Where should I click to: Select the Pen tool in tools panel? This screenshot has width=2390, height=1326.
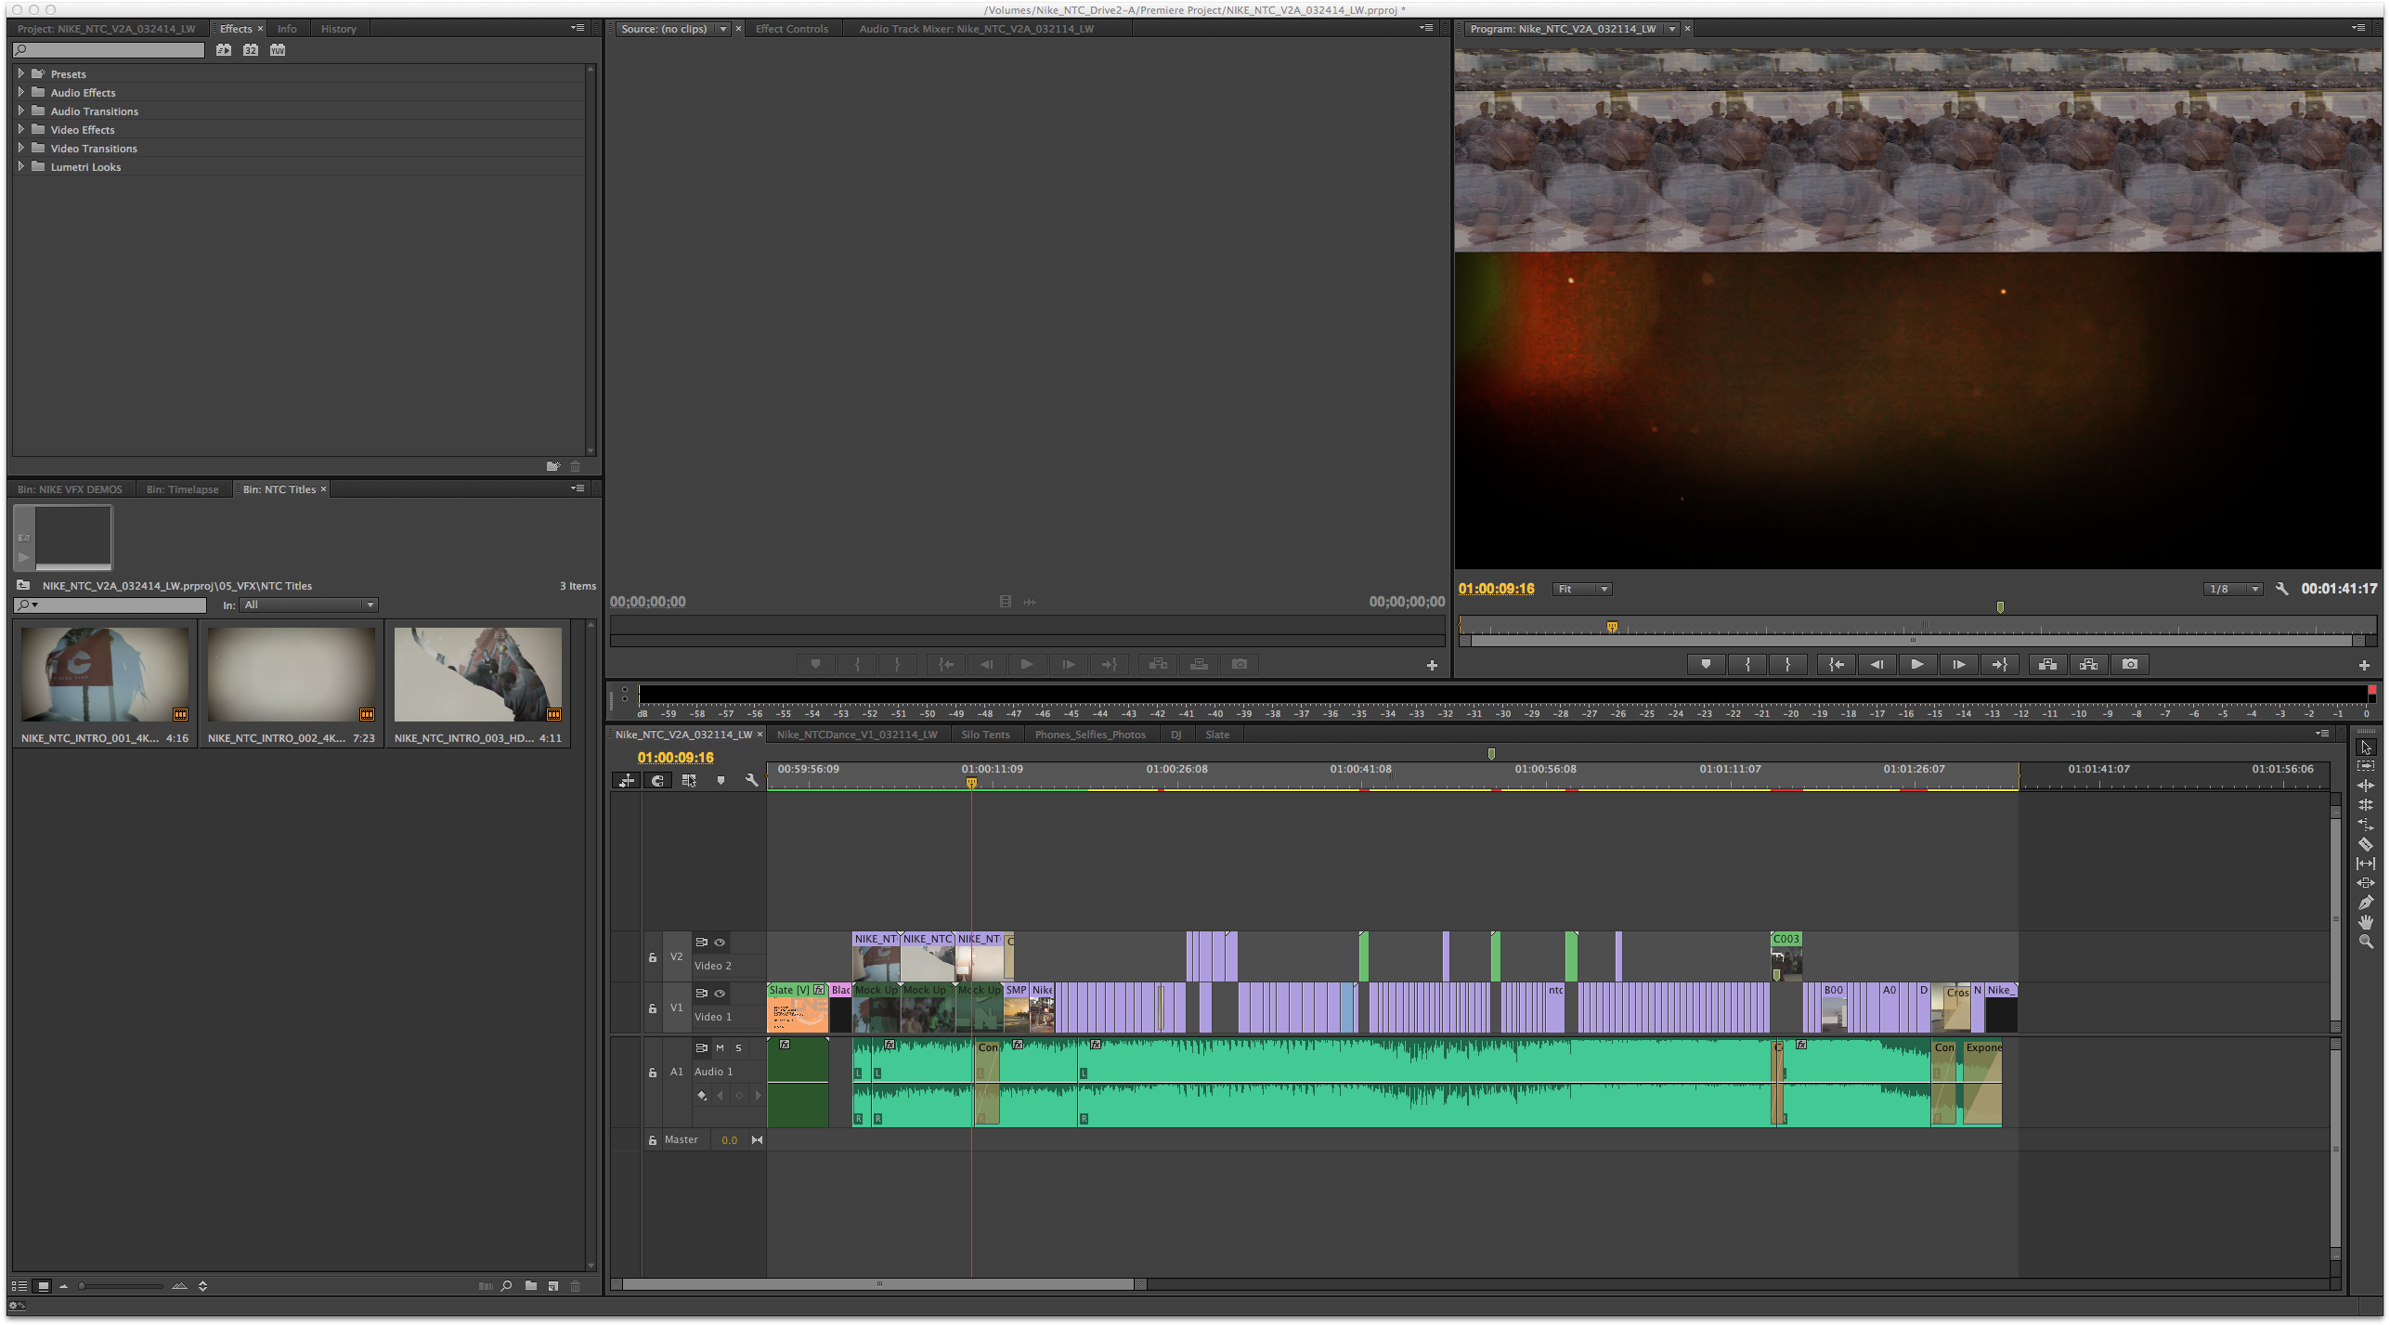pos(2365,903)
